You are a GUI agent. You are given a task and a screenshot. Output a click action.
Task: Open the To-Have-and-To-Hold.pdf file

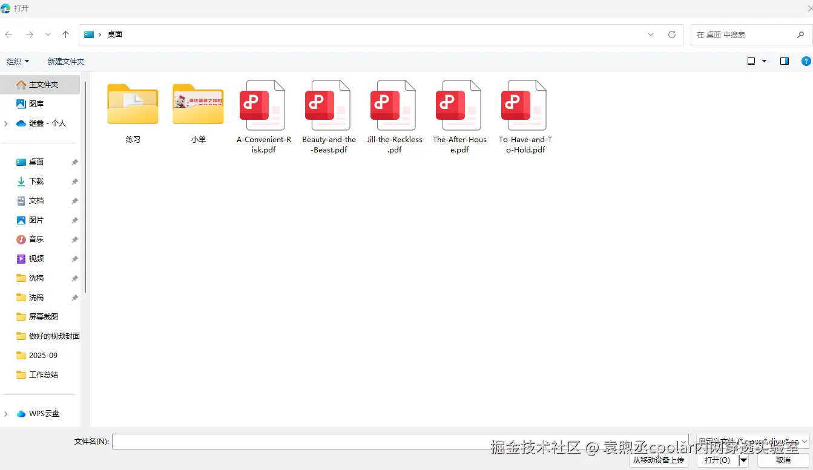pyautogui.click(x=524, y=106)
